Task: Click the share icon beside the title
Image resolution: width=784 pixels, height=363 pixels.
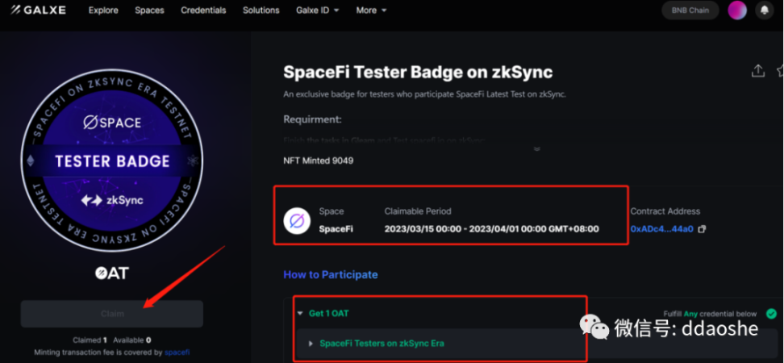Action: click(x=757, y=71)
